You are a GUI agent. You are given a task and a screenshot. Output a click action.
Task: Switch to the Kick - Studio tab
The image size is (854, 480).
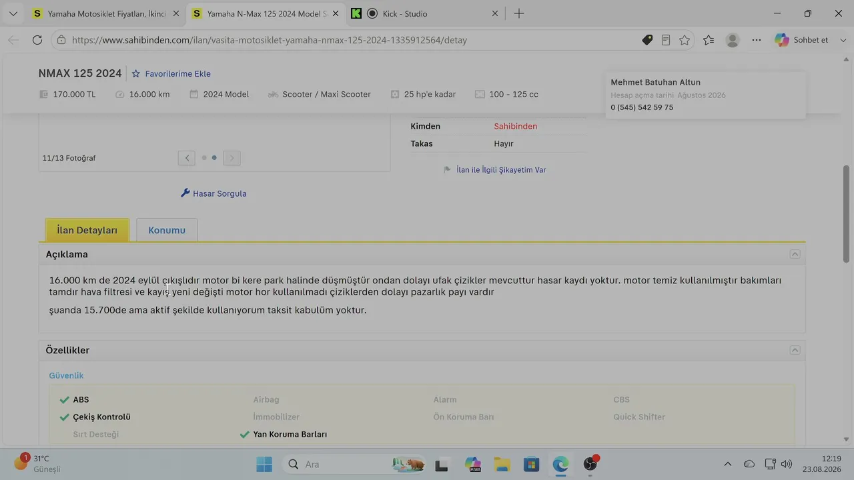(426, 13)
